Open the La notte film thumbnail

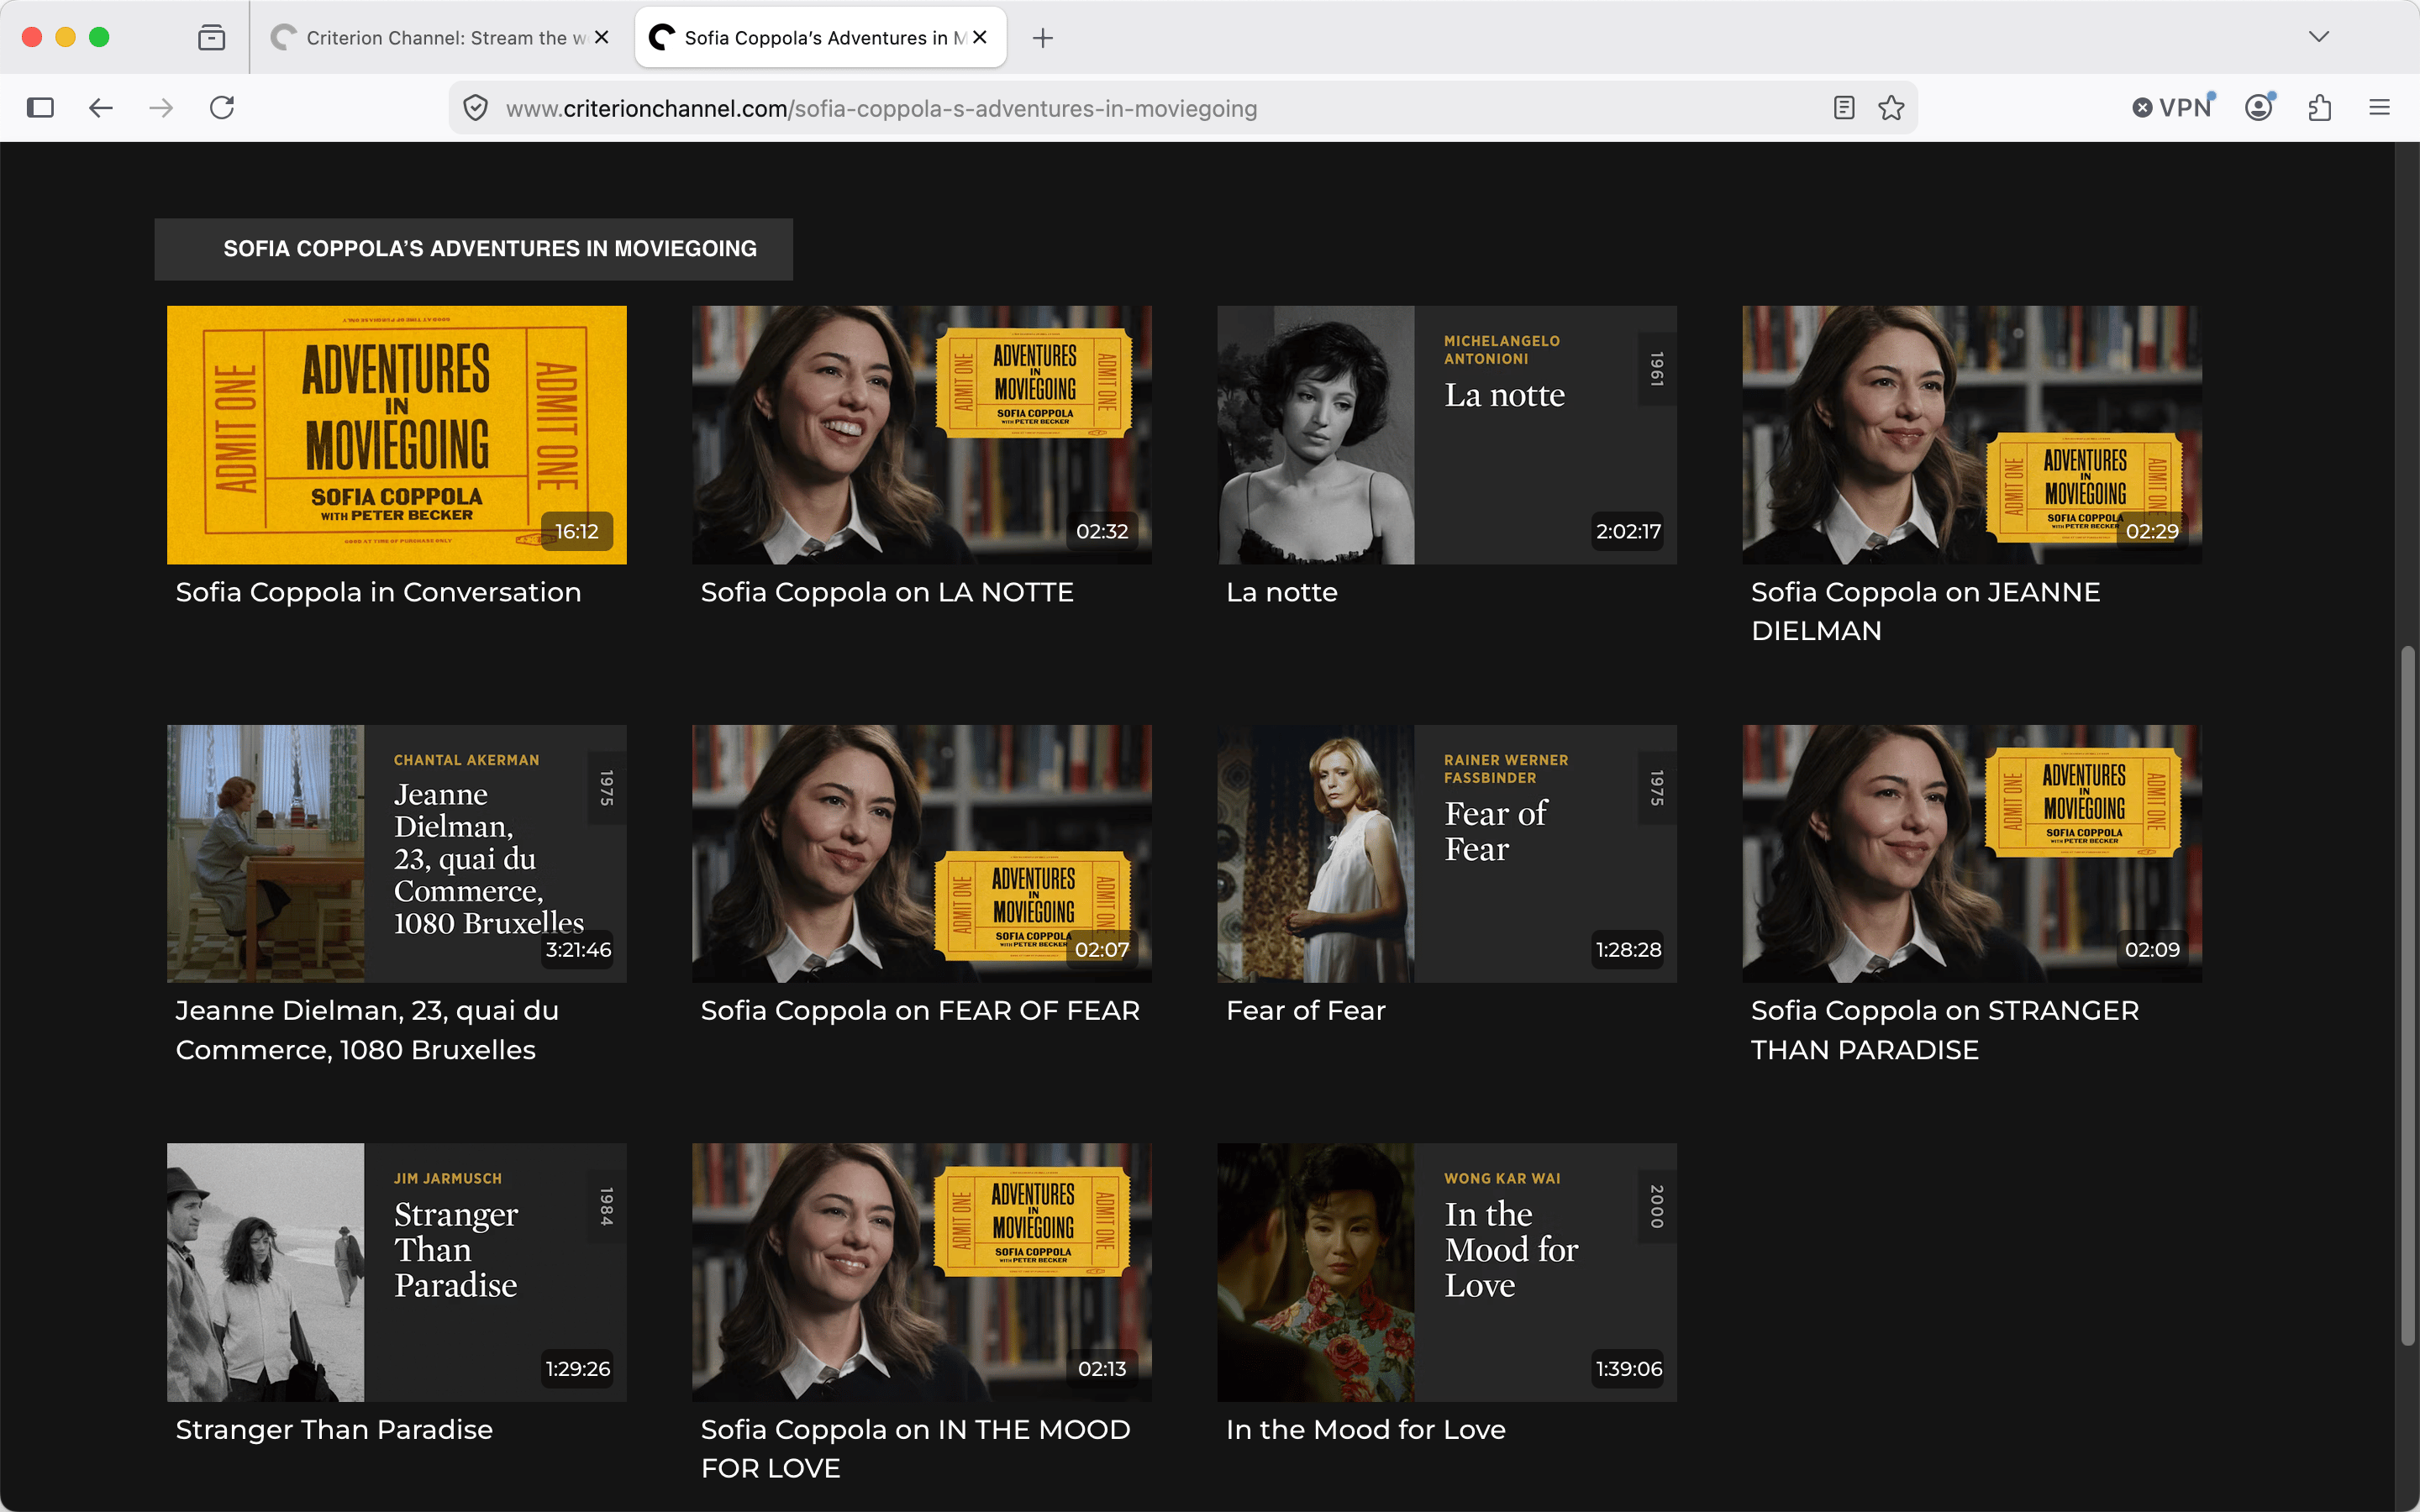(x=1447, y=435)
